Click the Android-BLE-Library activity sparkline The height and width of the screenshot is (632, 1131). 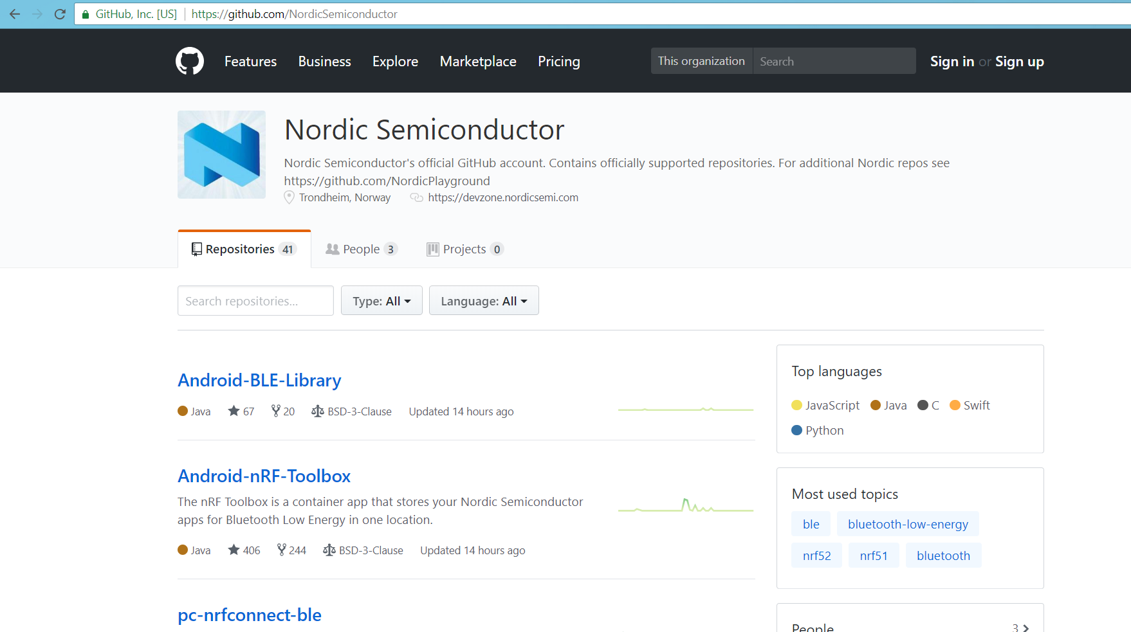pos(686,409)
